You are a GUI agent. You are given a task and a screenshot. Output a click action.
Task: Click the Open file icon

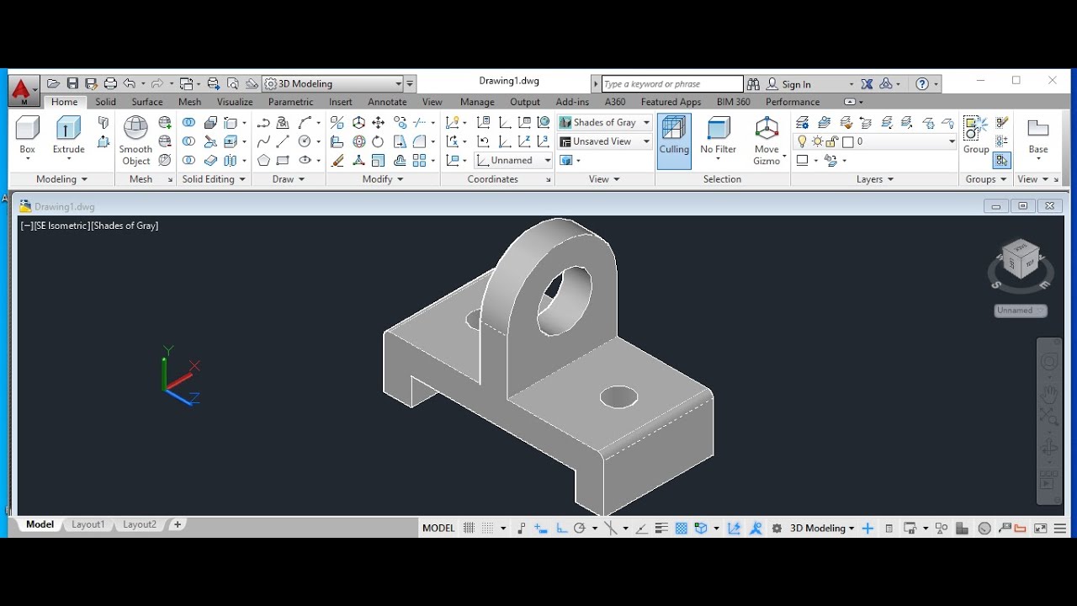53,83
